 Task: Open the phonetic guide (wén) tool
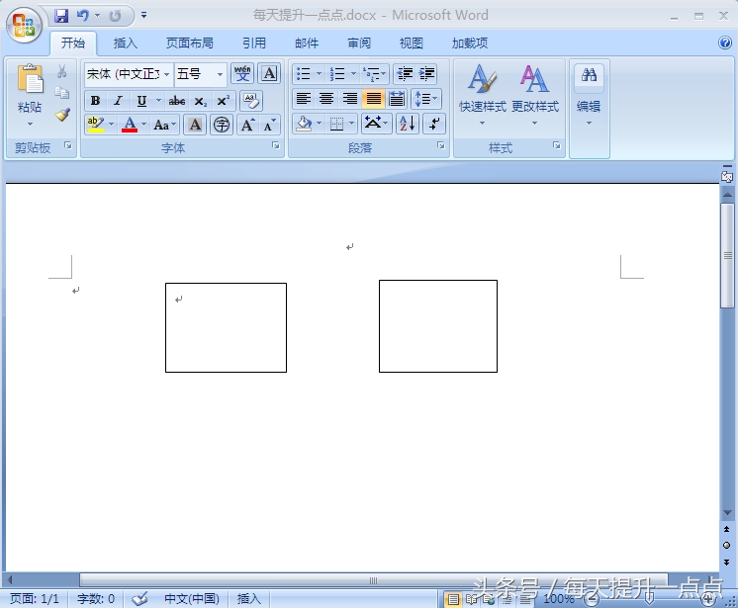[242, 74]
